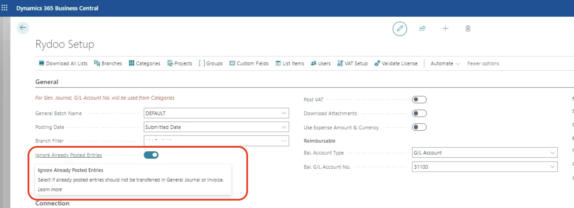Viewport: 574px width, 208px height.
Task: Click the Projects action icon
Action: point(170,63)
